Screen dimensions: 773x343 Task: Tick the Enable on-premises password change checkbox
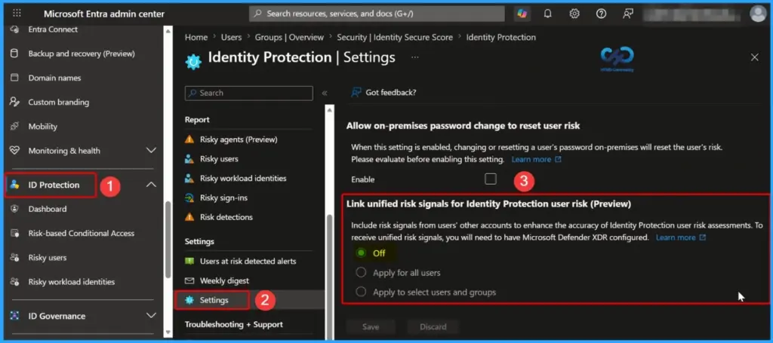click(490, 179)
